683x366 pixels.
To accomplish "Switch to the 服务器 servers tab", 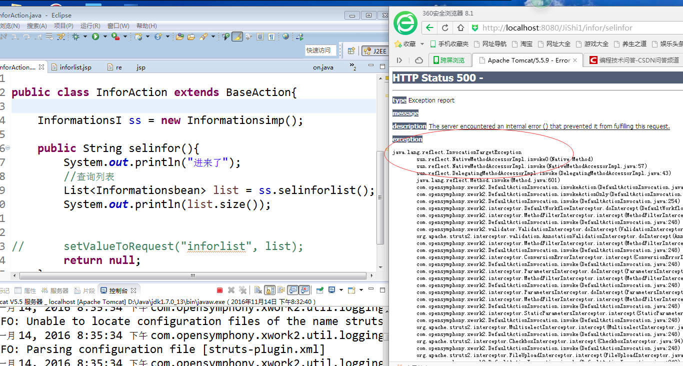I will [55, 290].
